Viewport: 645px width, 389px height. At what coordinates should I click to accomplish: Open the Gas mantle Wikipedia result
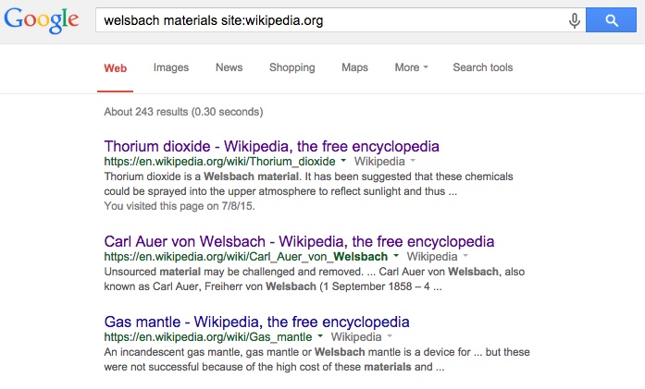coord(256,322)
